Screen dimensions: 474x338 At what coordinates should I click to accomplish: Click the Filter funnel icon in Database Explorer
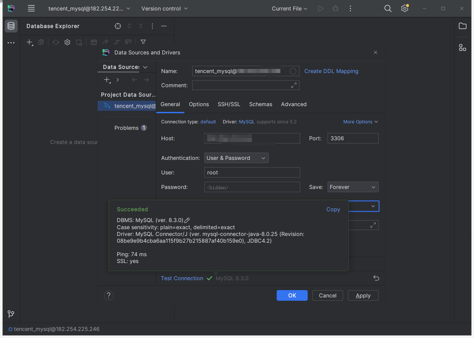point(143,42)
